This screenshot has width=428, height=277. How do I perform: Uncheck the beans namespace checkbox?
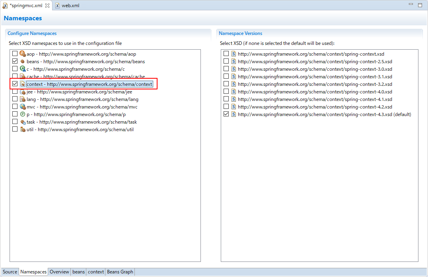pos(15,61)
